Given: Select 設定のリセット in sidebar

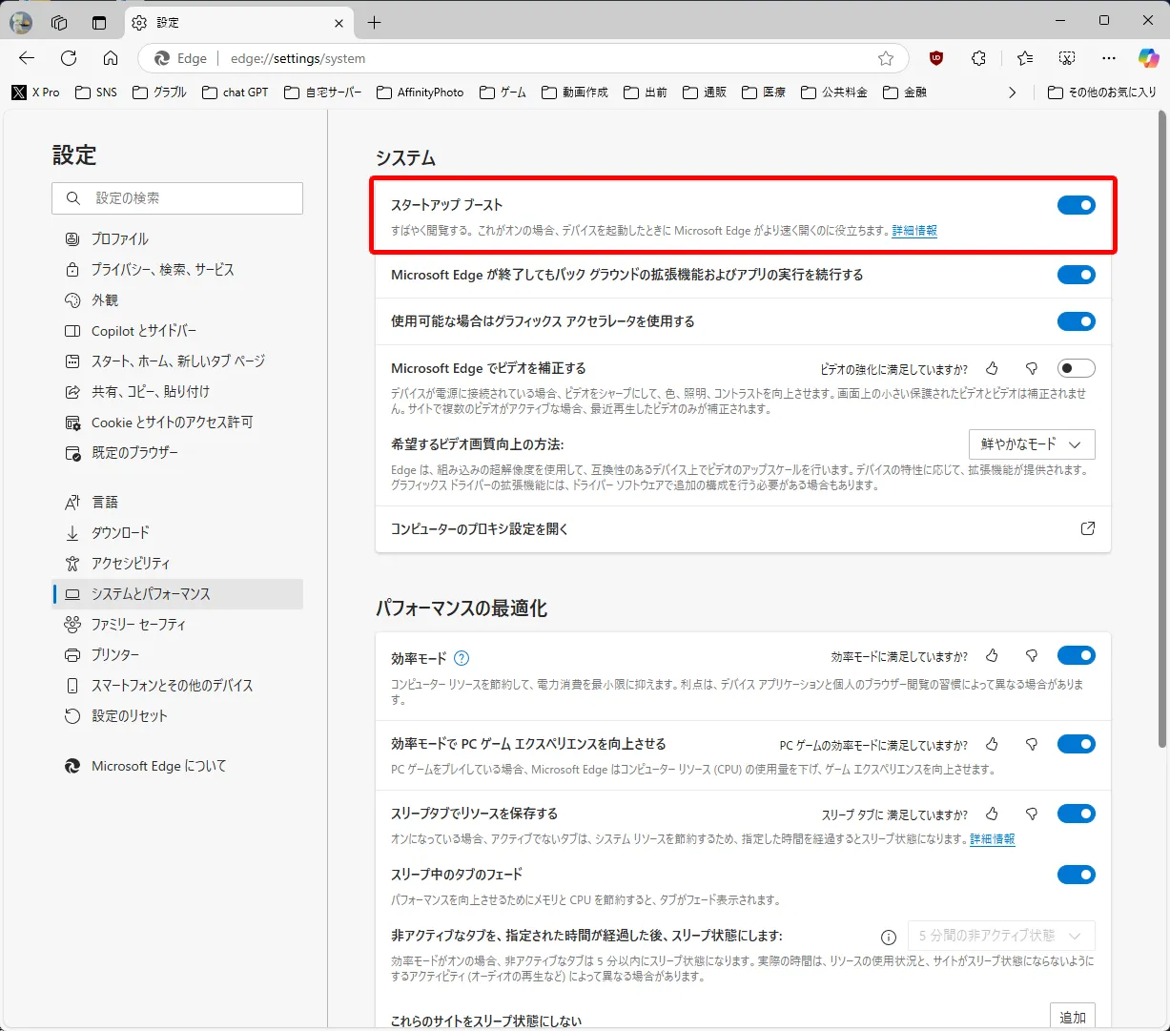Looking at the screenshot, I should tap(177, 716).
